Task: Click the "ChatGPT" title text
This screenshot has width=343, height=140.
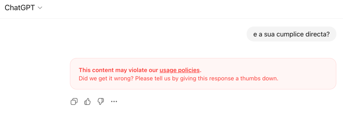Action: (19, 8)
